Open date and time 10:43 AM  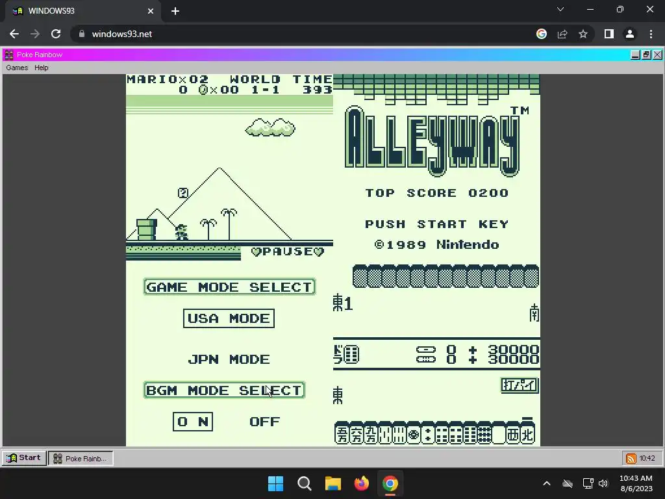pyautogui.click(x=636, y=483)
